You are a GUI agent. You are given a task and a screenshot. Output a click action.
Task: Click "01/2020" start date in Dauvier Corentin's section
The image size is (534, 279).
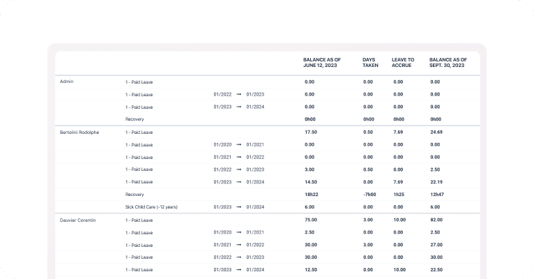pyautogui.click(x=222, y=232)
